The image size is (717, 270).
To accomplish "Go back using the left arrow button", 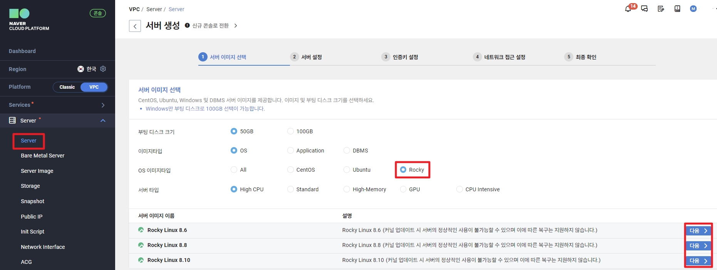I will point(135,26).
